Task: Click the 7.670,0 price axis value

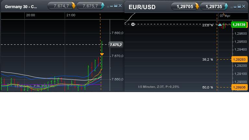Action: [x=117, y=56]
